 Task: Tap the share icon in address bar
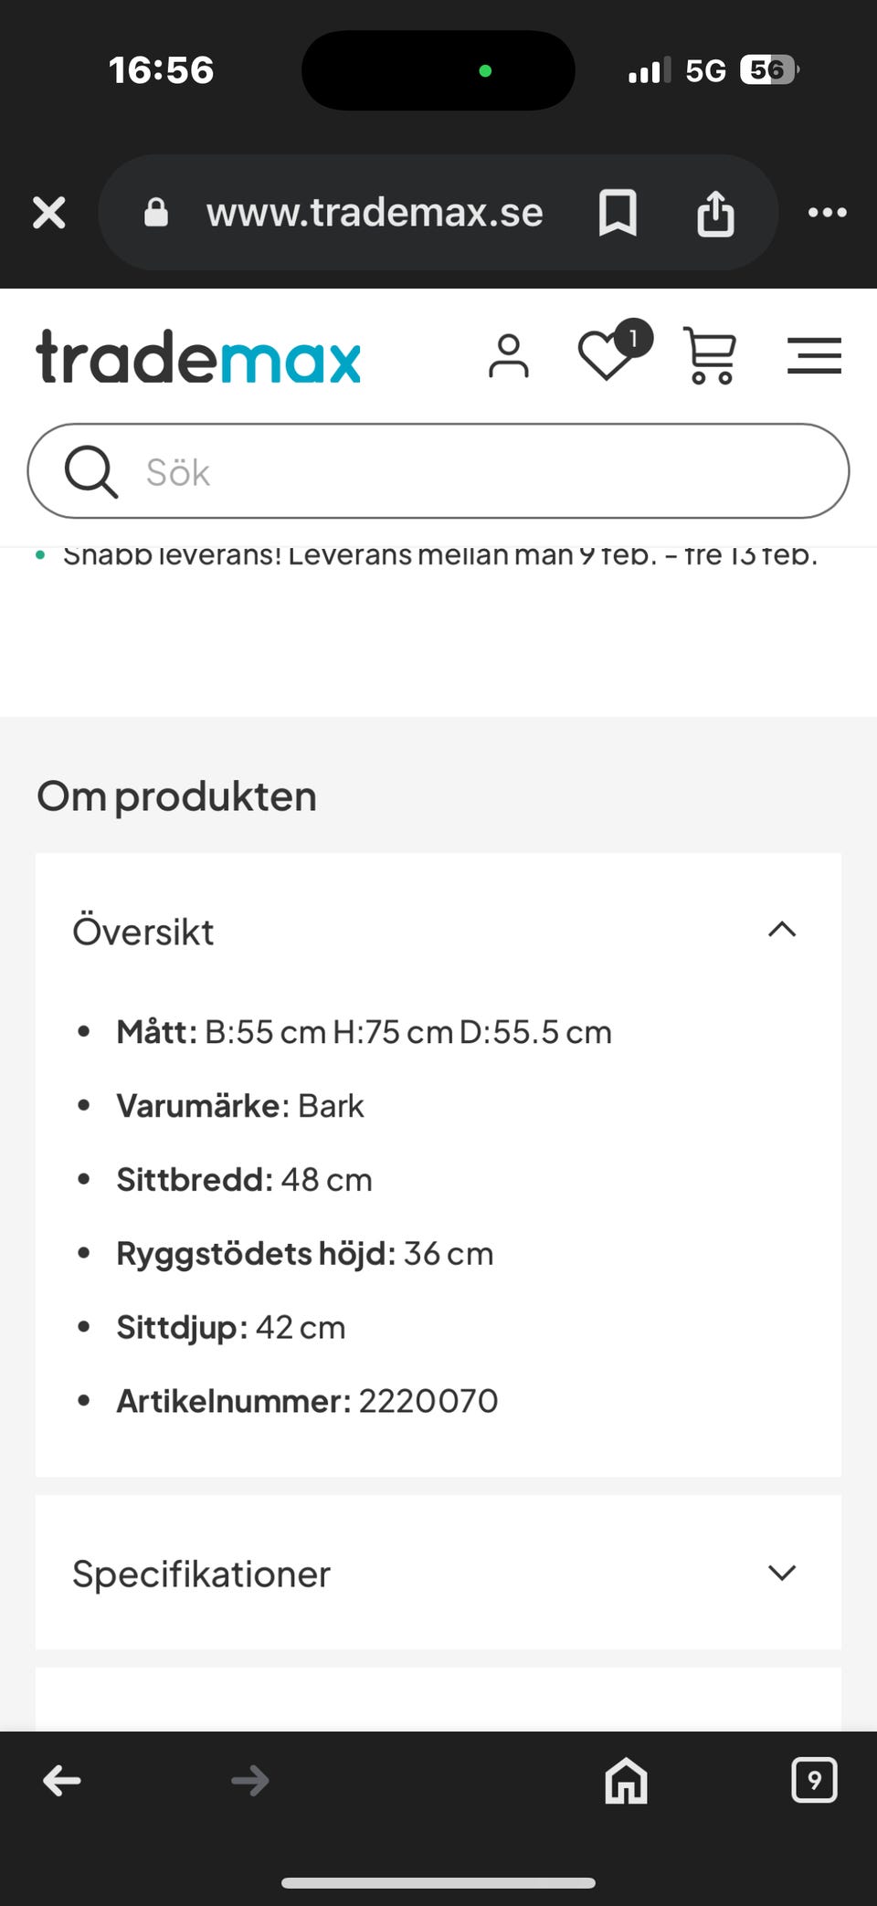point(715,213)
